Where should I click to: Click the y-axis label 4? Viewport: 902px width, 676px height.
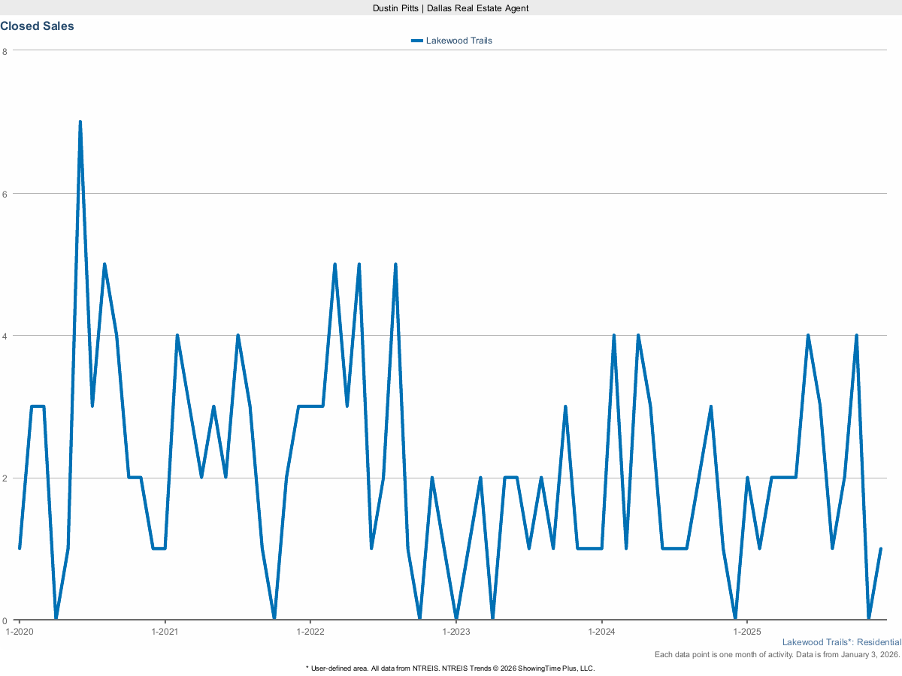(x=5, y=336)
